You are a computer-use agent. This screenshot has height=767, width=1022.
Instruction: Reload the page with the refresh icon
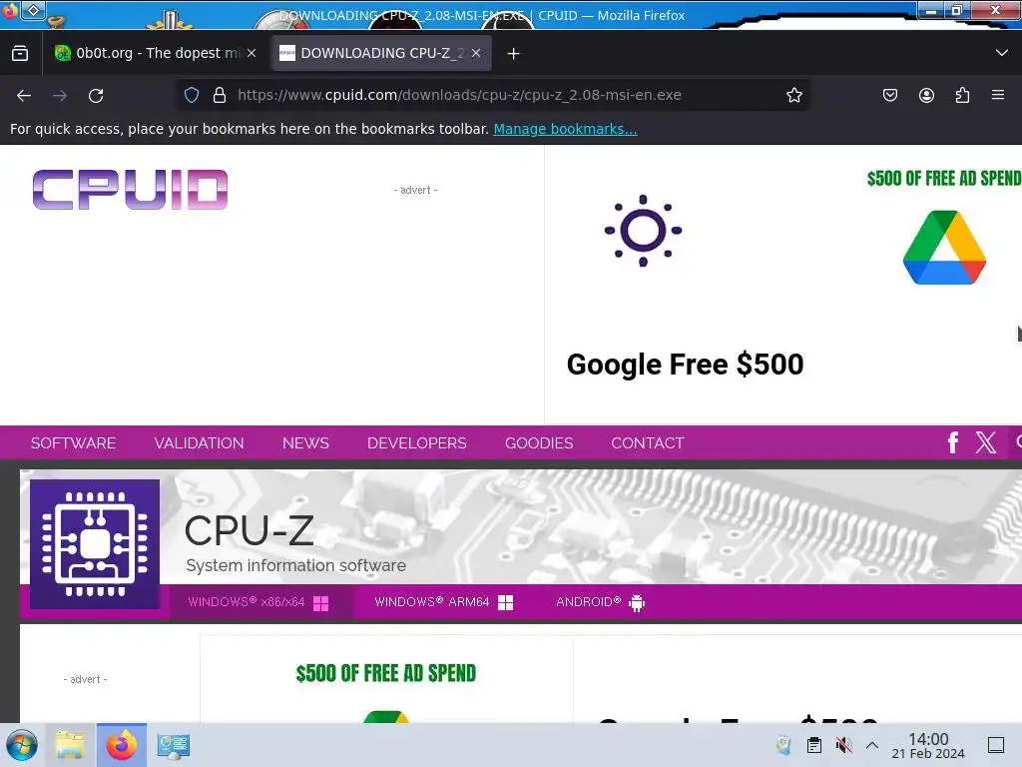[96, 96]
